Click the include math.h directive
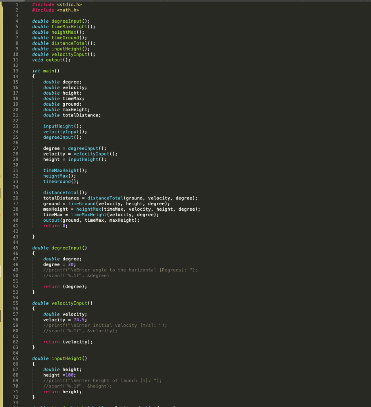Screen dimensions: 371x407 pos(55,10)
